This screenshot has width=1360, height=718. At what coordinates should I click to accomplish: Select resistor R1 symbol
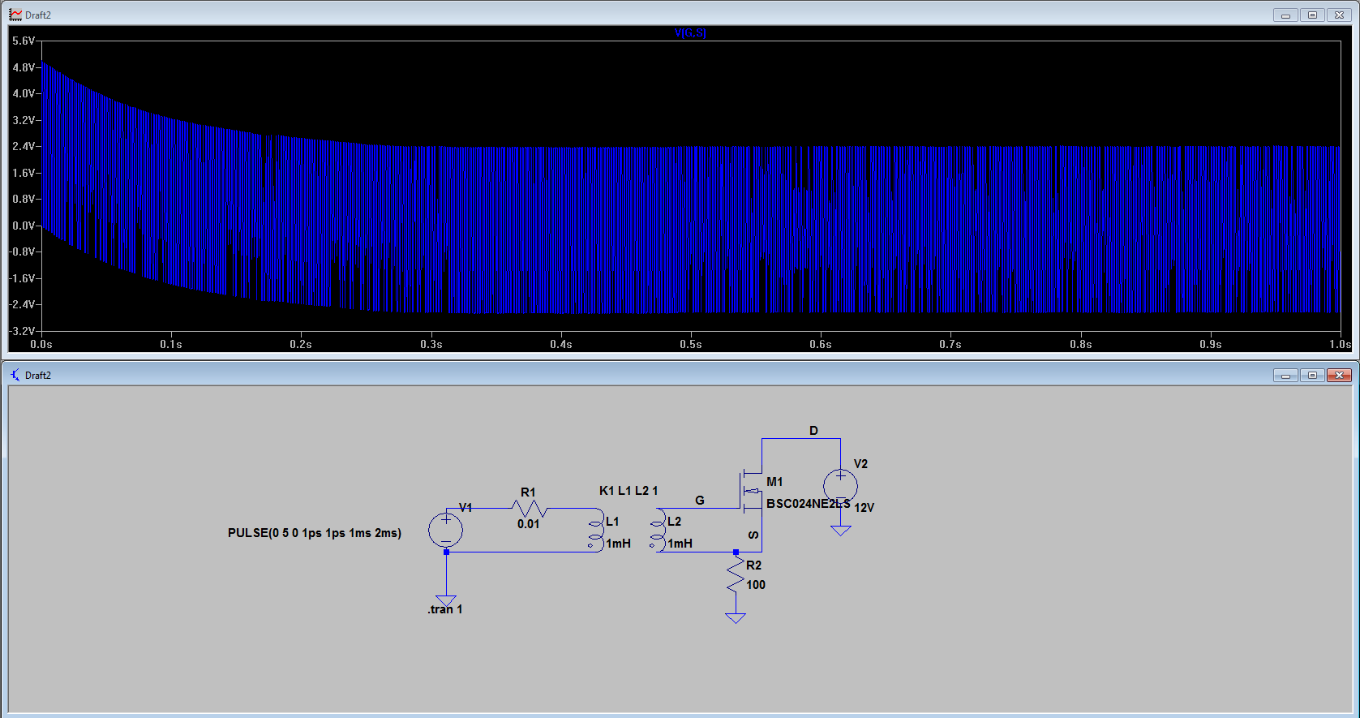click(x=530, y=509)
